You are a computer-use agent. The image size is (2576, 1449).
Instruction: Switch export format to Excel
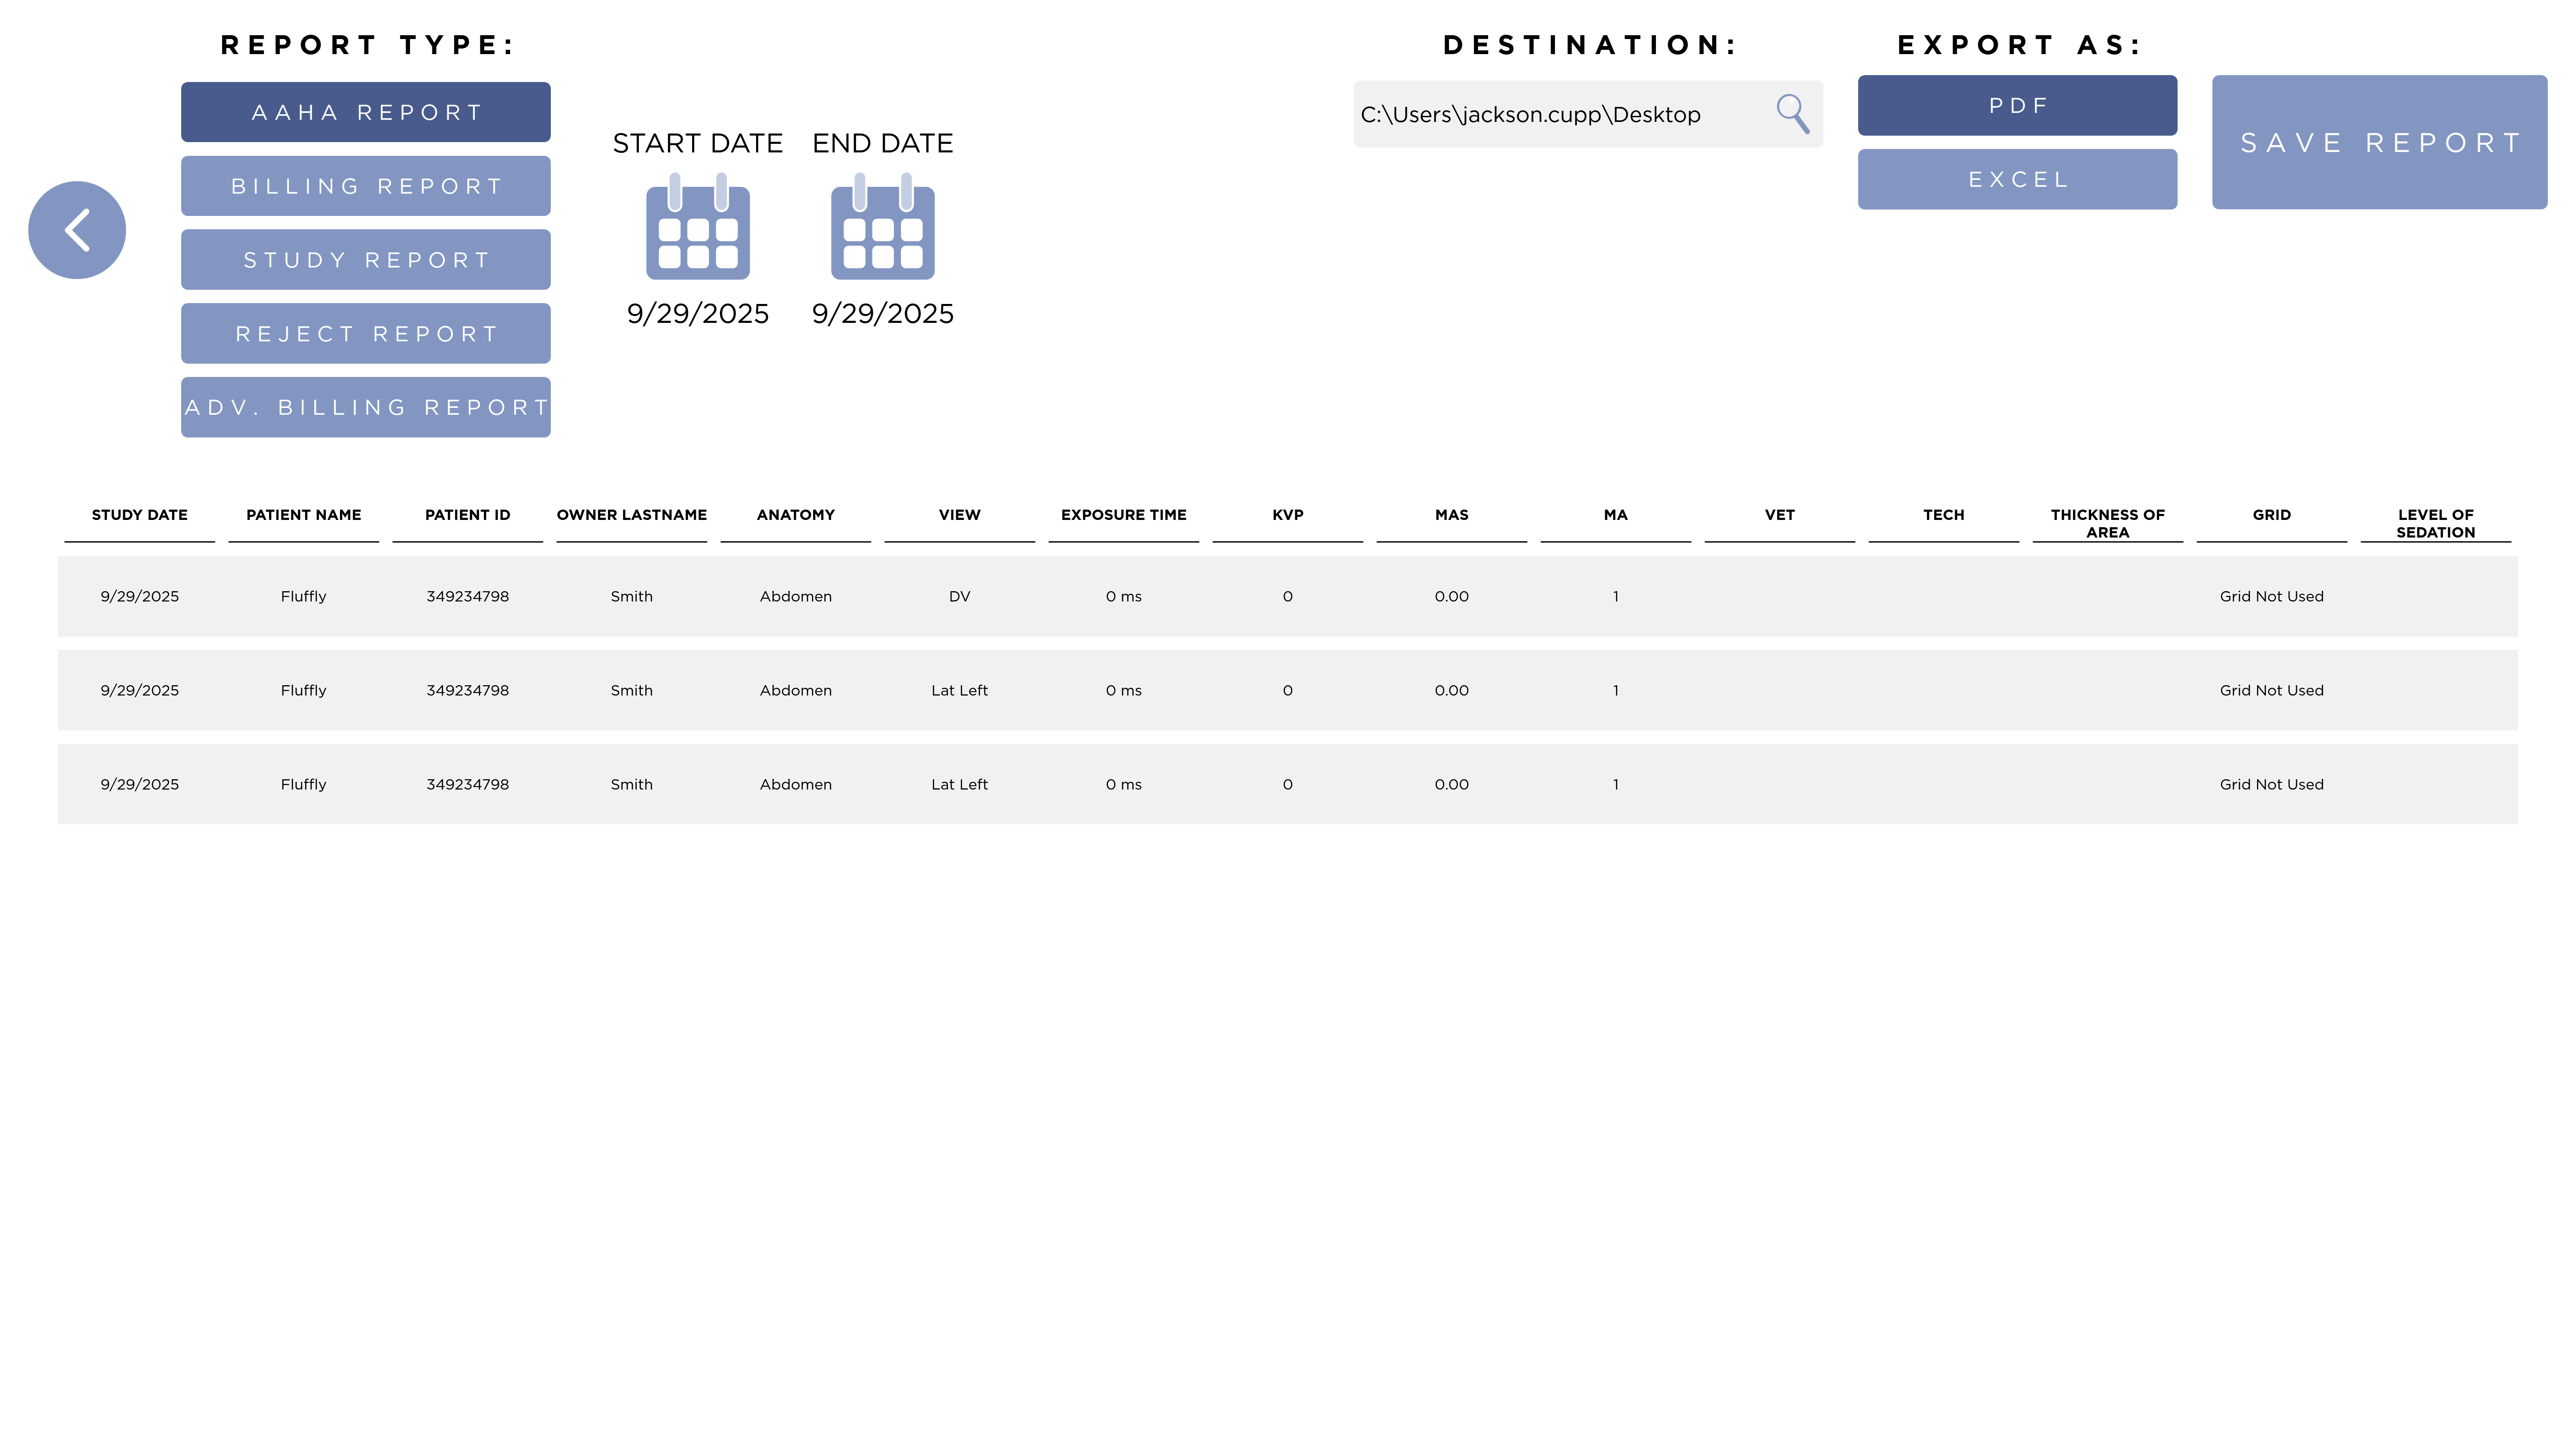tap(2017, 179)
